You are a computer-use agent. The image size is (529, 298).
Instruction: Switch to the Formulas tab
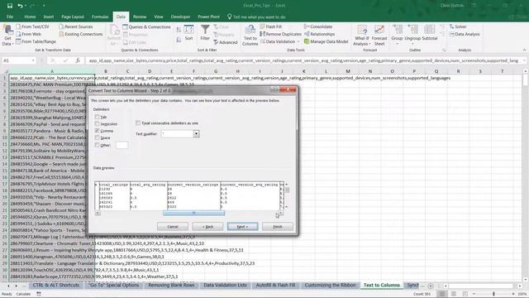tap(100, 17)
